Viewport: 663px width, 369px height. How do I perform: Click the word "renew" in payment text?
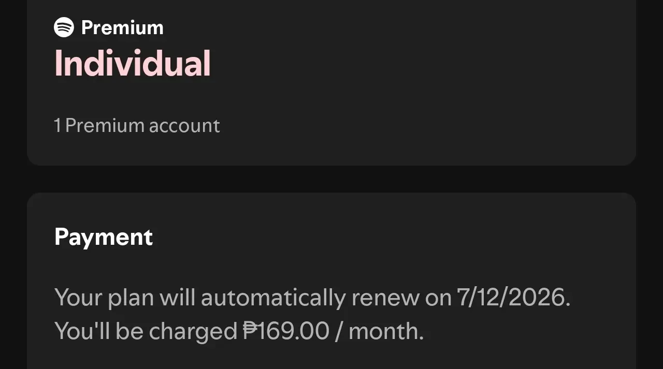point(385,299)
